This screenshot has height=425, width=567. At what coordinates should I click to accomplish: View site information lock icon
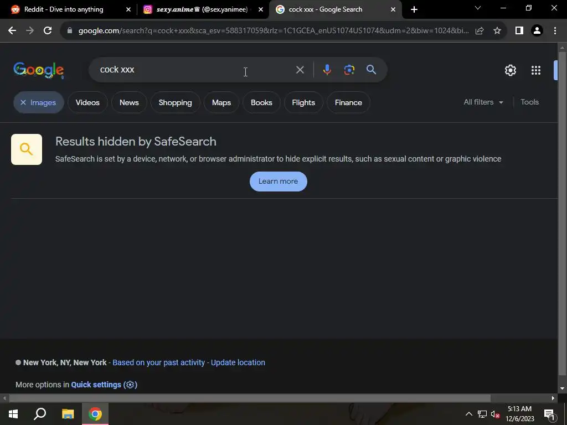pyautogui.click(x=70, y=31)
